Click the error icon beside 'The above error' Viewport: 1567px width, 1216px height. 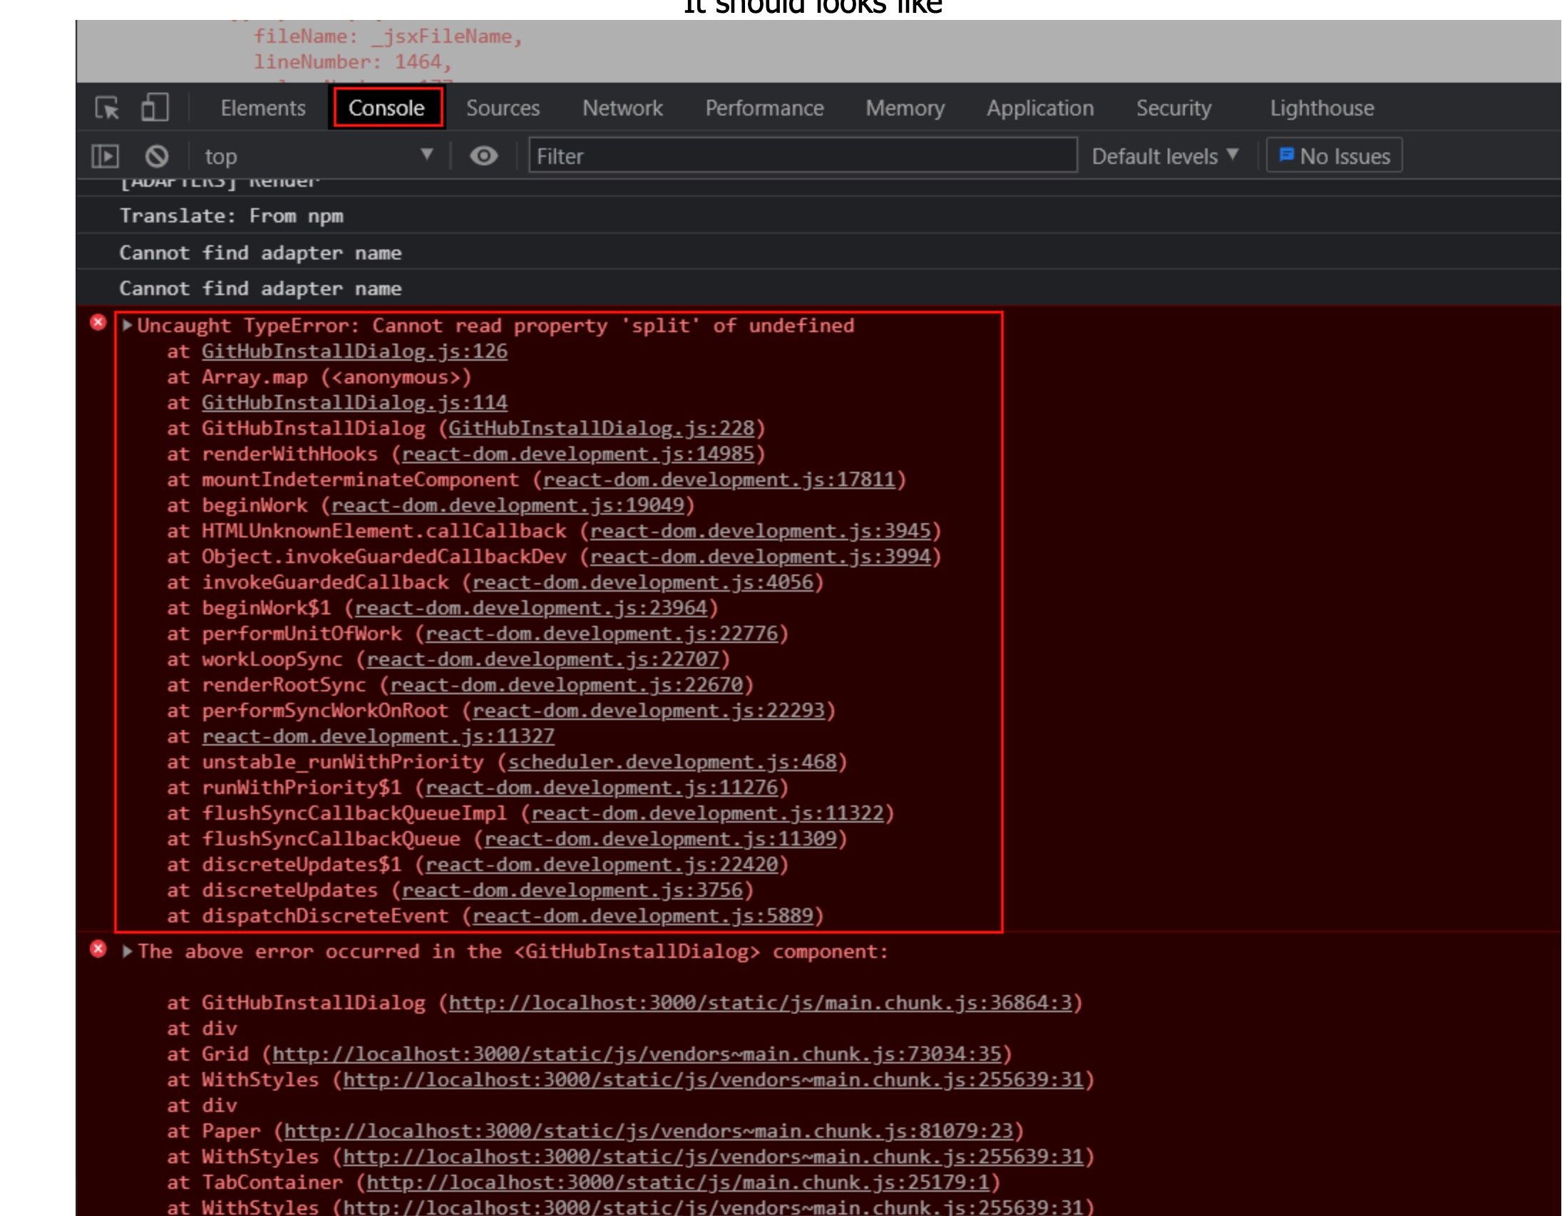coord(98,950)
